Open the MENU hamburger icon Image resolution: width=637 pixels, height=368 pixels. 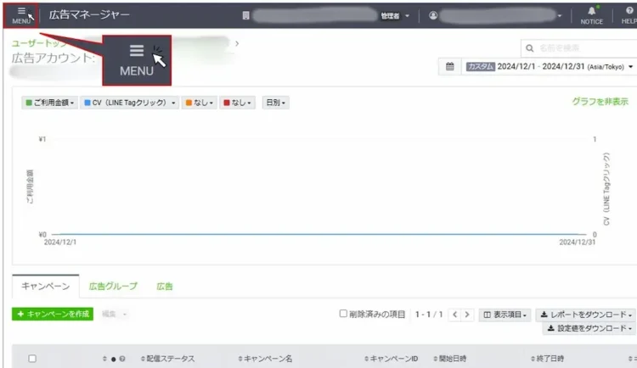point(21,14)
